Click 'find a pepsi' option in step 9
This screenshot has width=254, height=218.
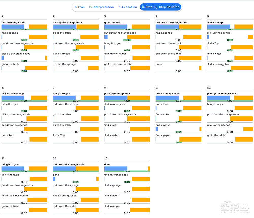[x=163, y=135]
